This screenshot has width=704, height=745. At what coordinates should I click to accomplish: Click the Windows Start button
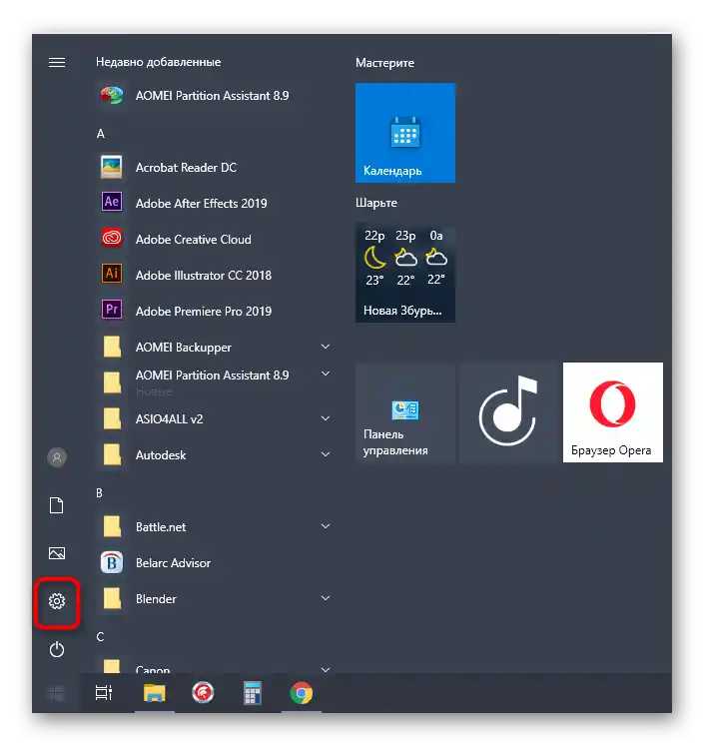57,693
